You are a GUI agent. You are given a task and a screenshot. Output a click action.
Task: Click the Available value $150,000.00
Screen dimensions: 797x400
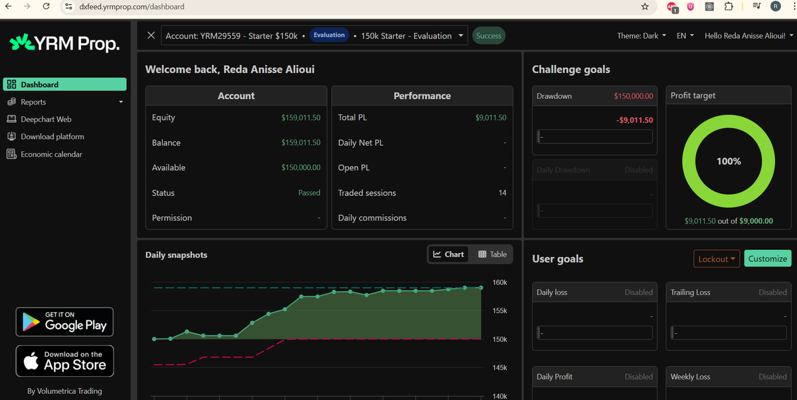(x=301, y=167)
